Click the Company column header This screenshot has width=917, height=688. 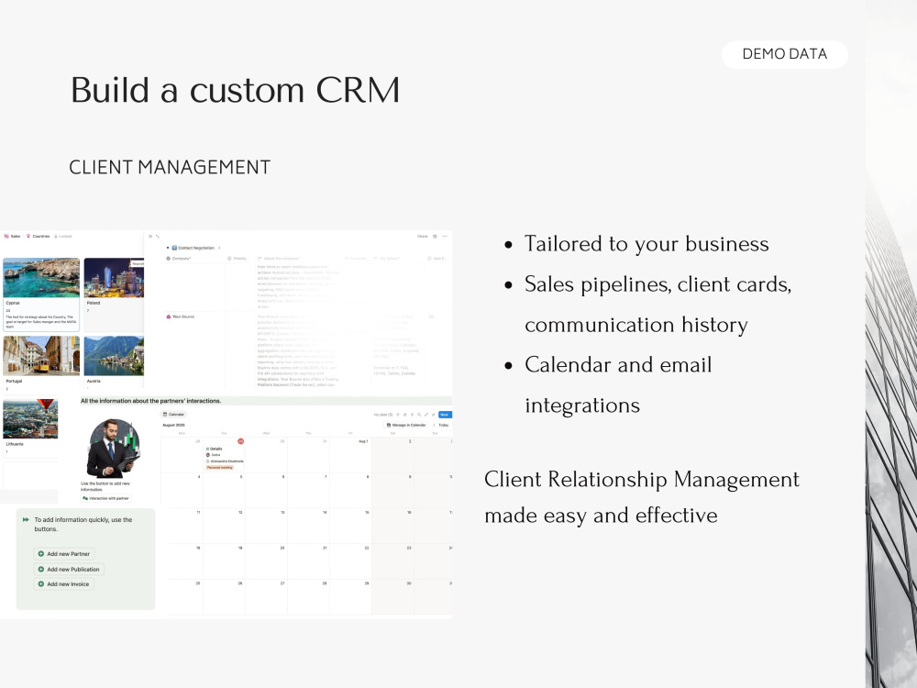pyautogui.click(x=179, y=258)
